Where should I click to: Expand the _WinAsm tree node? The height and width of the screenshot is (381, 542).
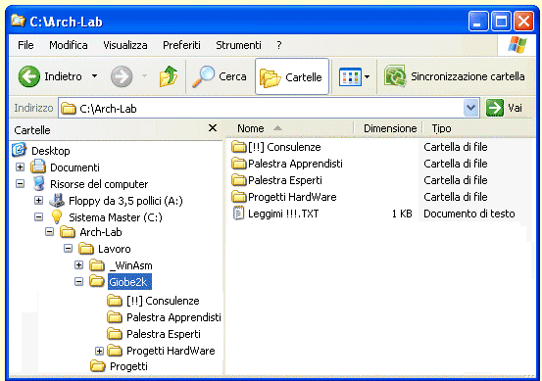coord(78,265)
